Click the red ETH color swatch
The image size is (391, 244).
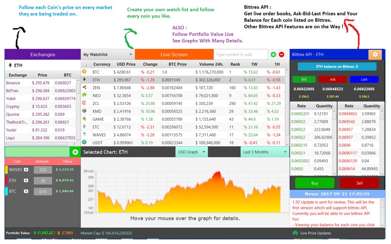click(6, 181)
